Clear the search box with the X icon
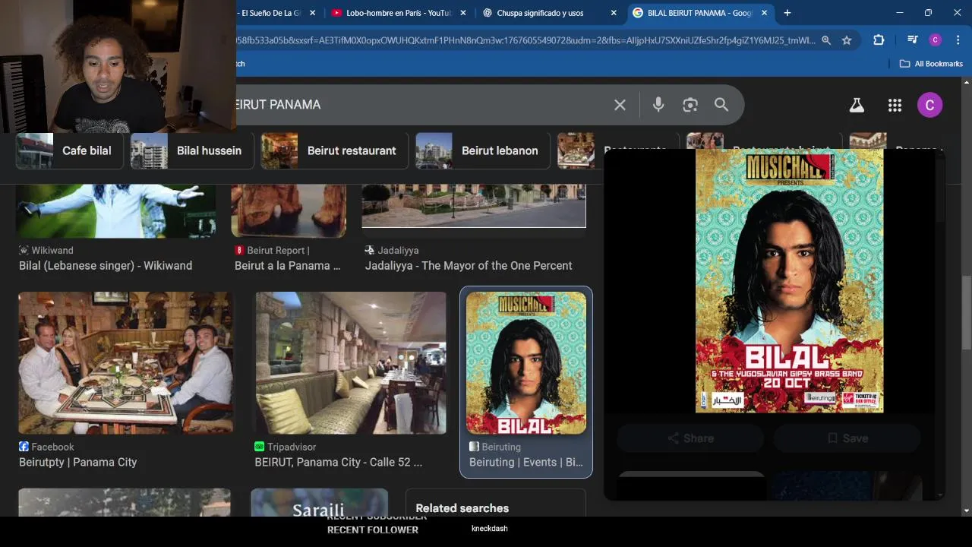 click(620, 105)
